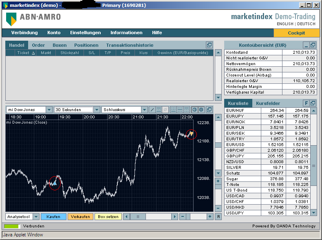Toggle the lighter round chart marker icon
Screen dimensions: 322x240
(195, 110)
